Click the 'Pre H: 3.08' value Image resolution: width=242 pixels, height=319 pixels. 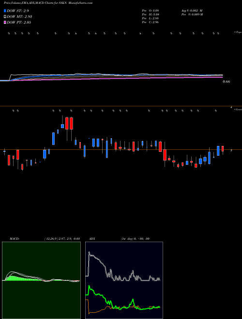(x=151, y=14)
